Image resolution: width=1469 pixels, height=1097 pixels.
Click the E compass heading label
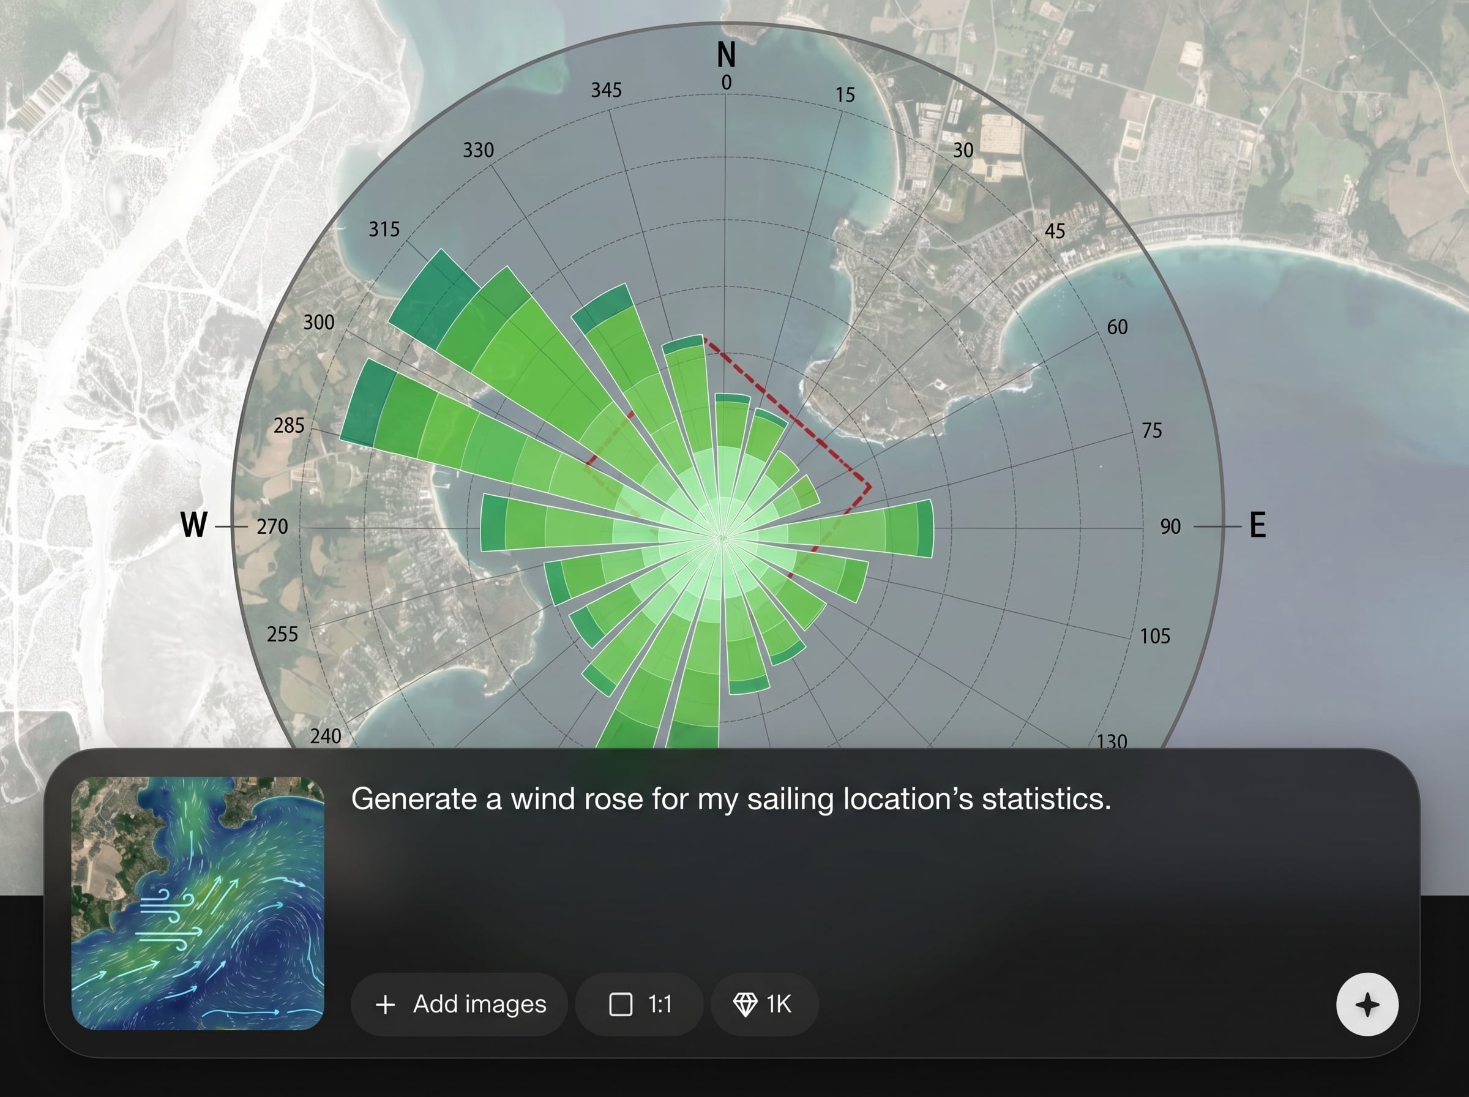coord(1257,525)
